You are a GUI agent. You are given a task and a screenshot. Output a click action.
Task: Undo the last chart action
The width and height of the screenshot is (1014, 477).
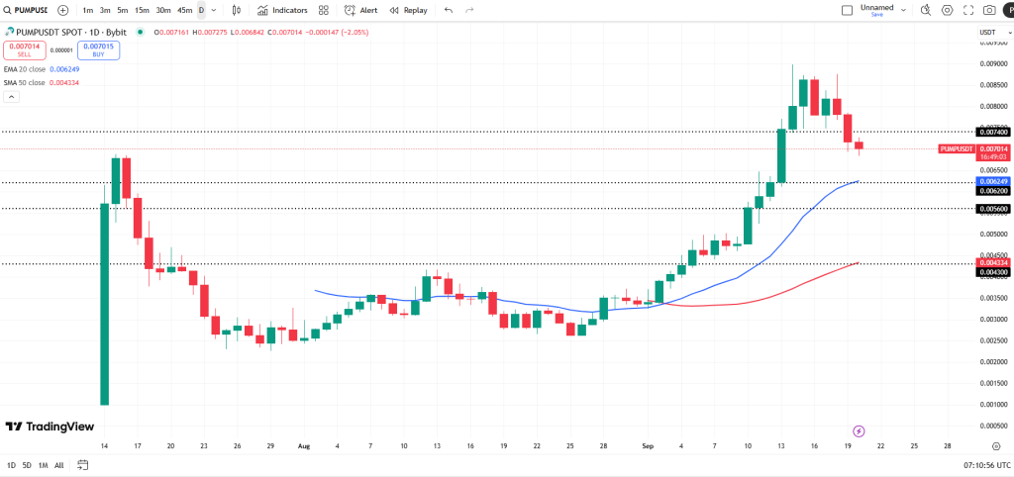(449, 10)
